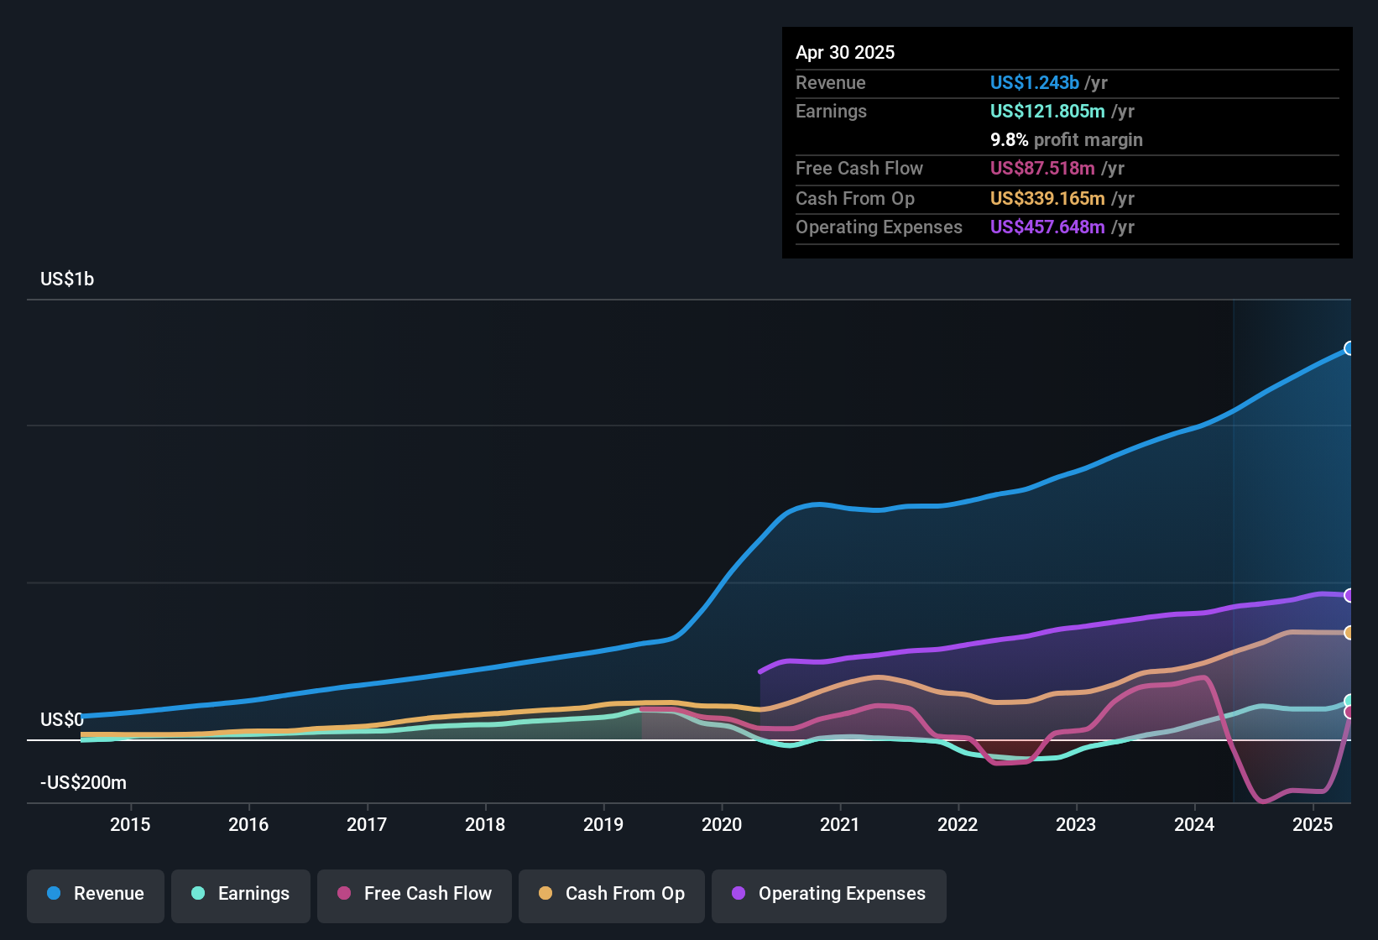Viewport: 1378px width, 940px height.
Task: Toggle the Revenue legend series
Action: (96, 896)
